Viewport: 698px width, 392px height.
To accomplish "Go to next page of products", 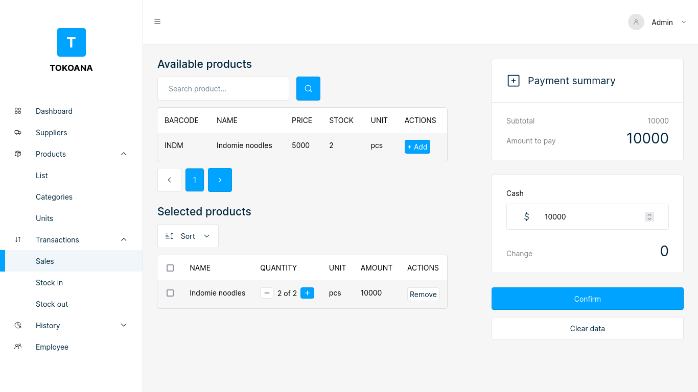I will tap(220, 180).
